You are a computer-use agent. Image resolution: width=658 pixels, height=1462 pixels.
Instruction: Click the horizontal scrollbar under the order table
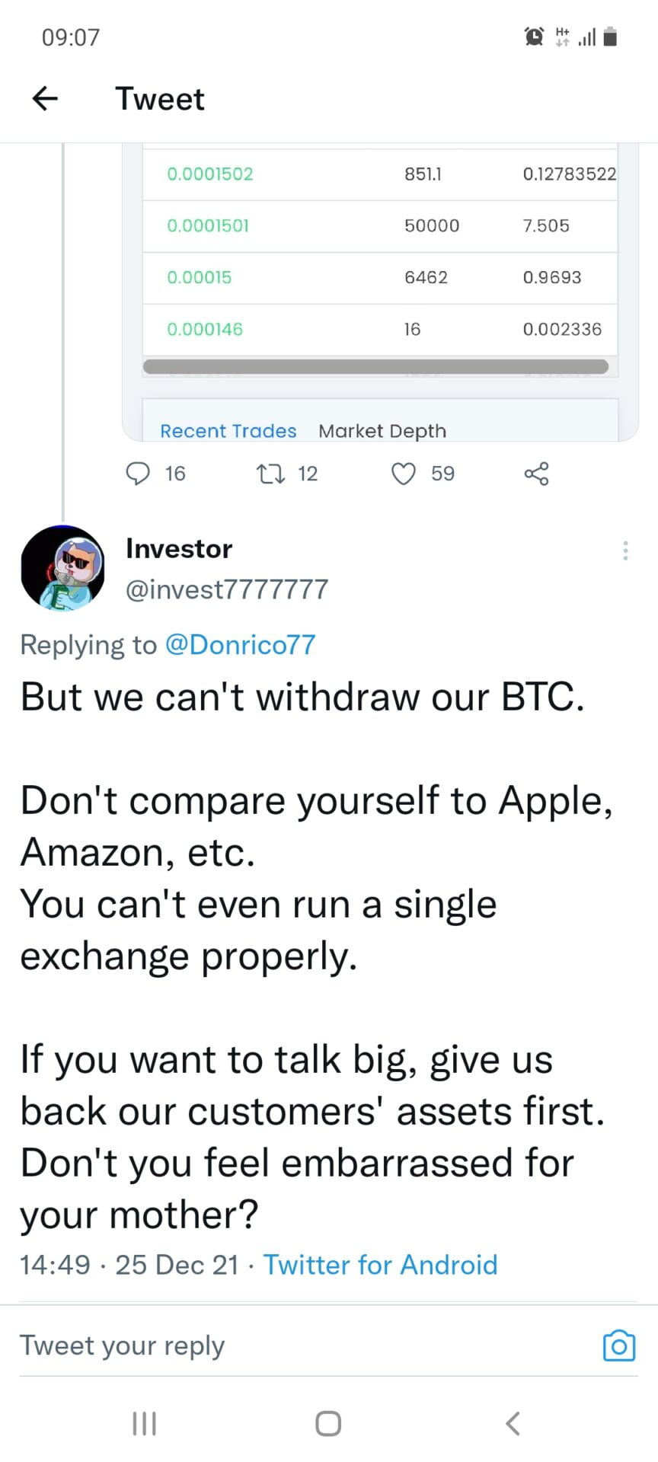click(376, 367)
